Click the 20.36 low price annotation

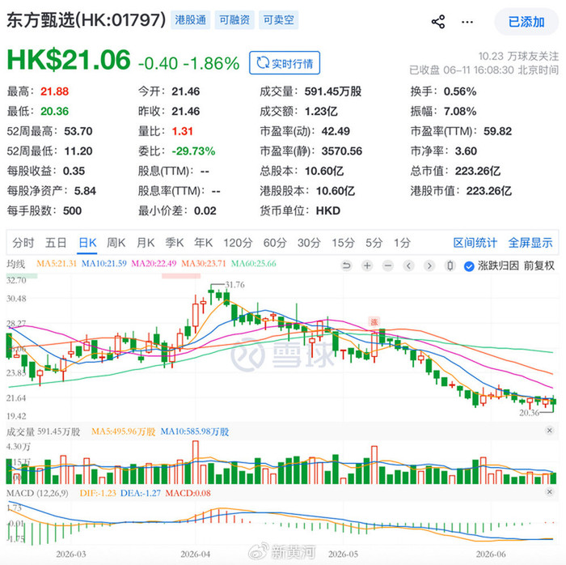click(x=529, y=413)
